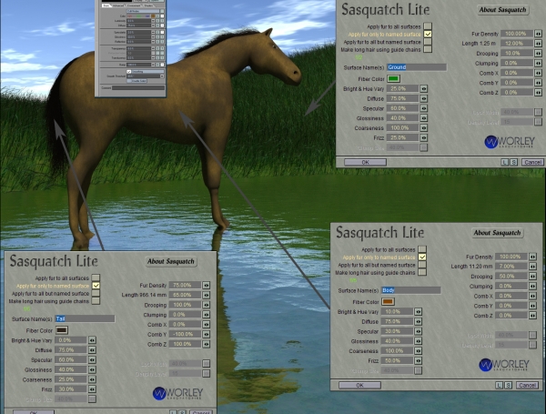The height and width of the screenshot is (414, 546).
Task: Toggle Apply fur only to named surface for Ground
Action: (428, 34)
